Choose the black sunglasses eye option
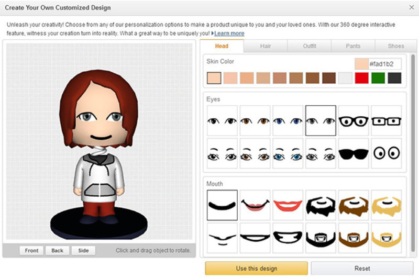419x279 pixels. coord(353,153)
